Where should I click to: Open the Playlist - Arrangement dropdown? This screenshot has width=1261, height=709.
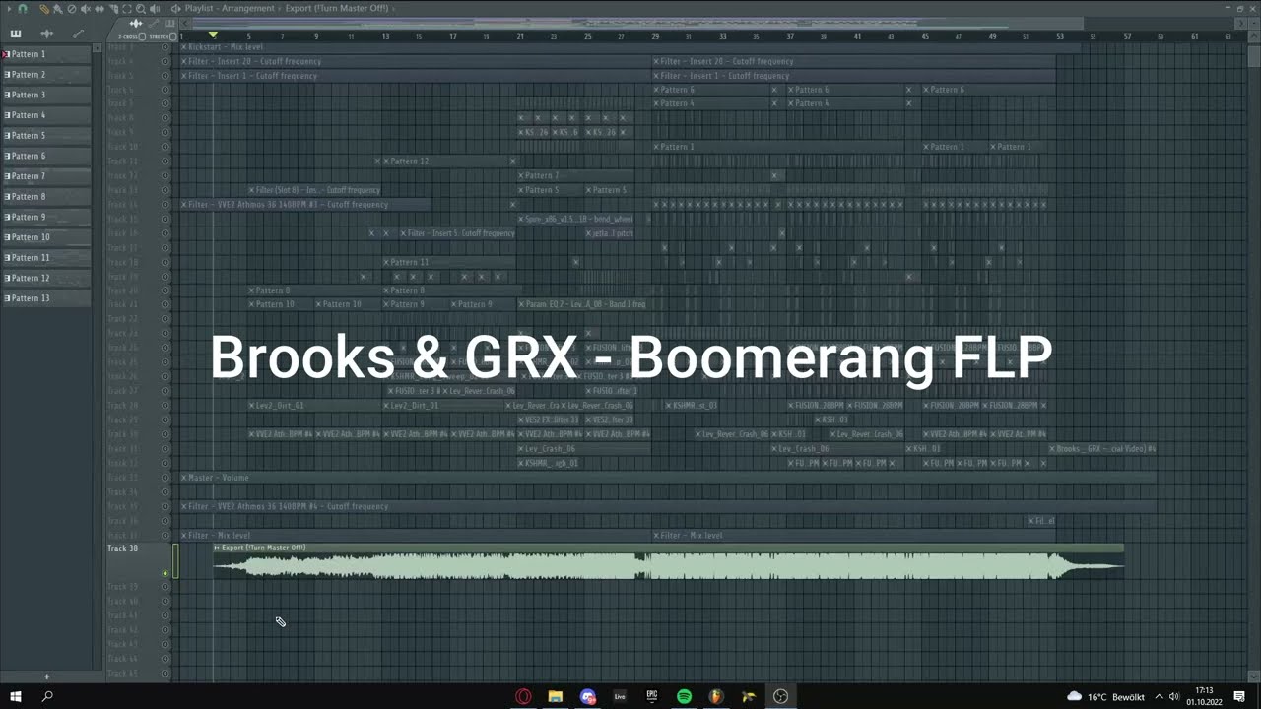point(230,8)
